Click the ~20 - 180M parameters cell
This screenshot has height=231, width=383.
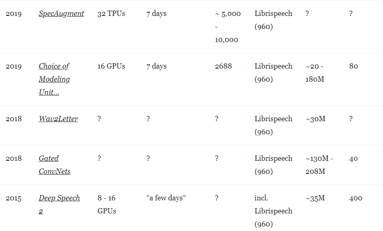tap(315, 73)
